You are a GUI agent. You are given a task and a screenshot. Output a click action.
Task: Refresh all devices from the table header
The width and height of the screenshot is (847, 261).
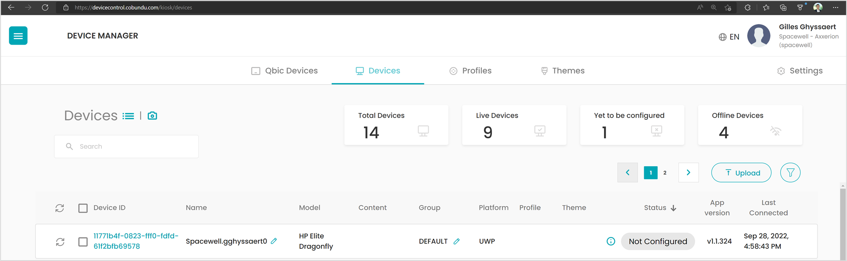pos(60,208)
